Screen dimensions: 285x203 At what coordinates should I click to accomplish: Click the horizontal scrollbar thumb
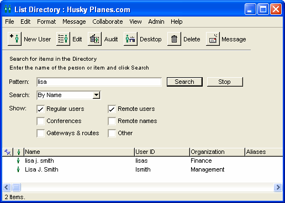click(x=16, y=188)
